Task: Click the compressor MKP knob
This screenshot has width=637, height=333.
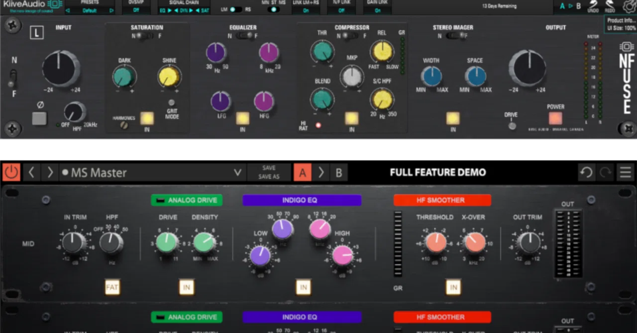Action: [x=352, y=76]
